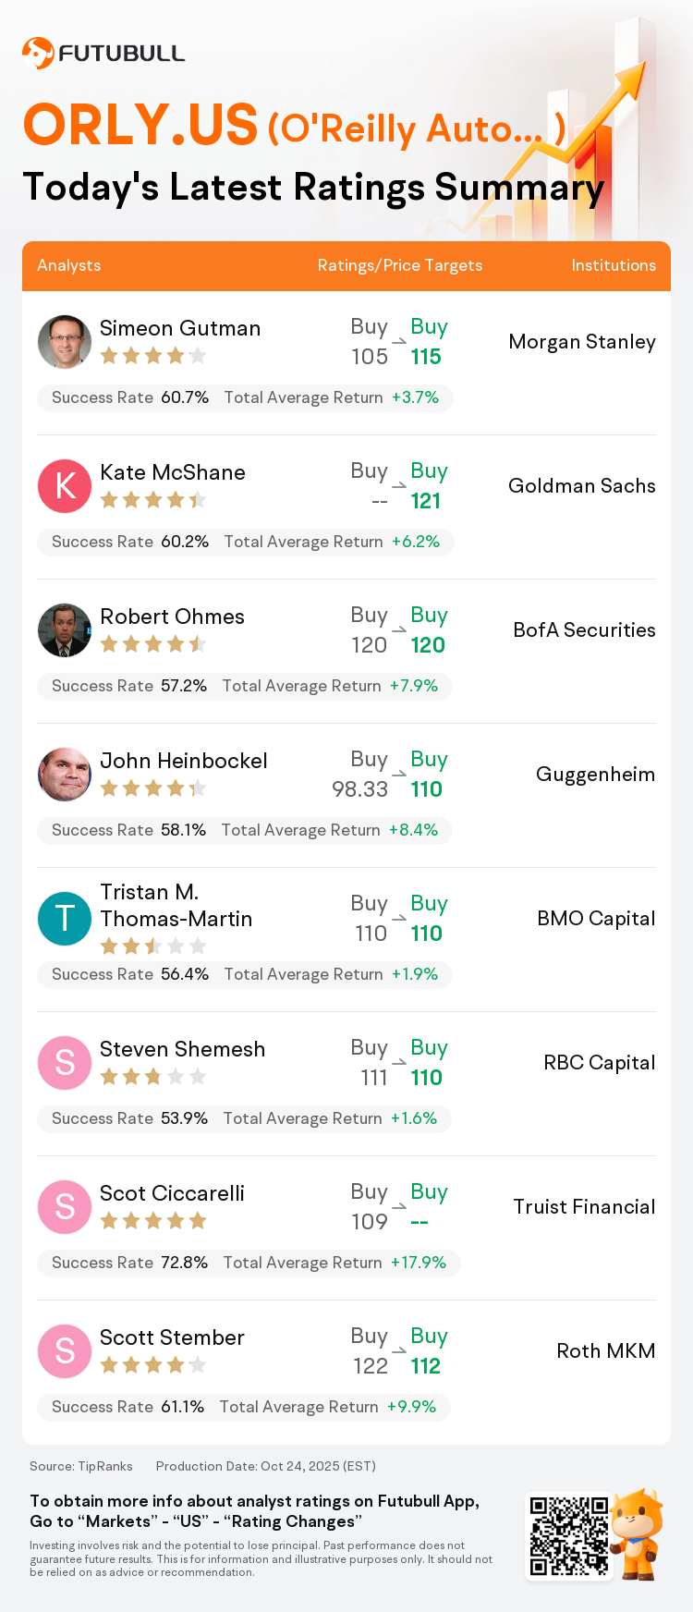Click the ORLY.US ticker title
Viewport: 693px width, 1612px height.
(140, 125)
